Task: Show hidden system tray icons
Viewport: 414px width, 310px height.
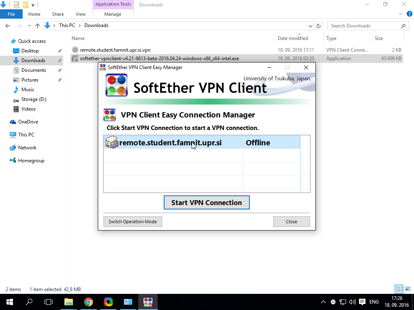Action: (323, 302)
